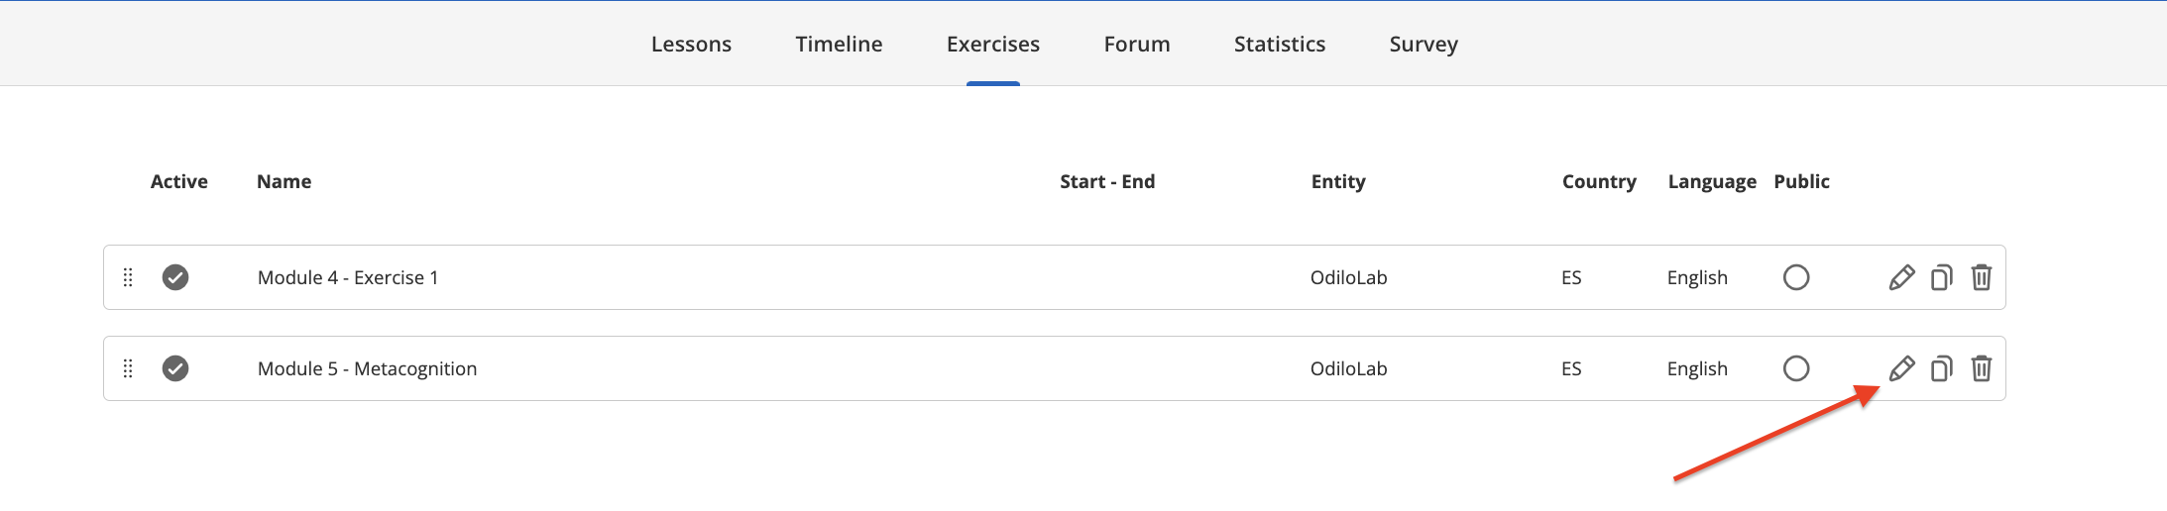The height and width of the screenshot is (511, 2167).
Task: Toggle Active checkmark for Module 5 - Metacognition
Action: [x=175, y=368]
